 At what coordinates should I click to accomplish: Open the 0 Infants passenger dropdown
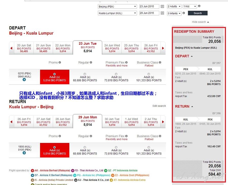coord(174,13)
